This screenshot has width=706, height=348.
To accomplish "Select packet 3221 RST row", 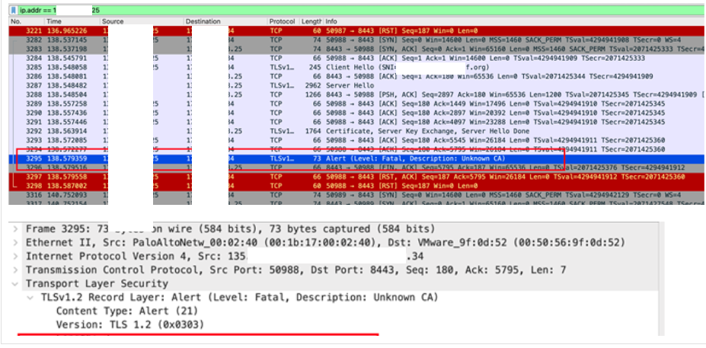I will (x=356, y=30).
